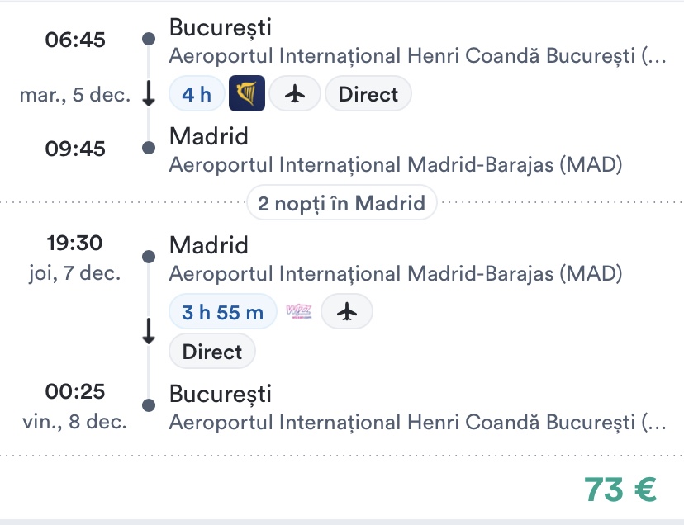Screen dimensions: 684x525
Task: Click the Ryanair airline logo icon
Action: pos(246,94)
